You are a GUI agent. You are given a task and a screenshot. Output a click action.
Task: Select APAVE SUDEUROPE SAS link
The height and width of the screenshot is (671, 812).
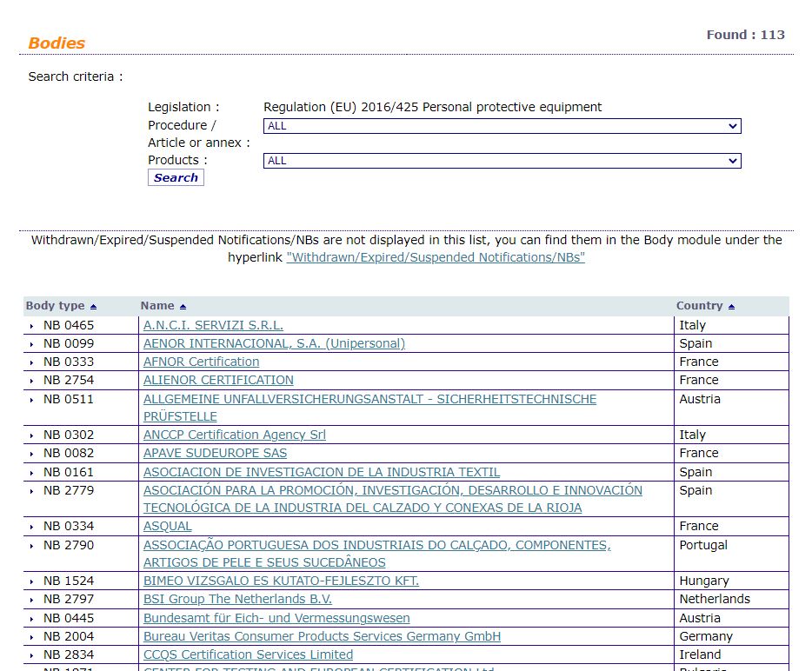point(215,453)
